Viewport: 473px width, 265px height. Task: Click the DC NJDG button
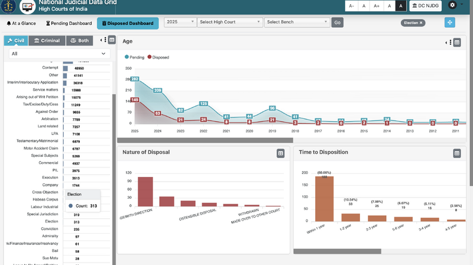click(426, 6)
